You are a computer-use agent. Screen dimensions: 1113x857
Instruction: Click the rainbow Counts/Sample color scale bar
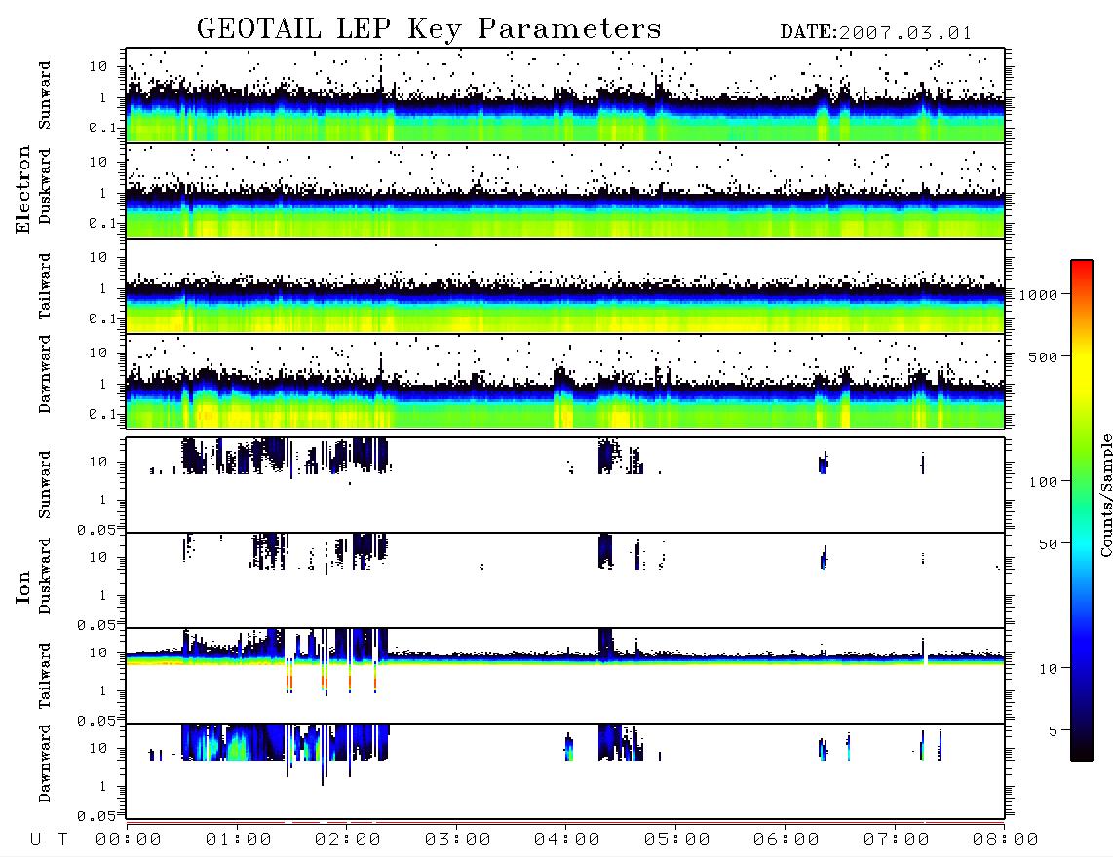tap(1081, 510)
